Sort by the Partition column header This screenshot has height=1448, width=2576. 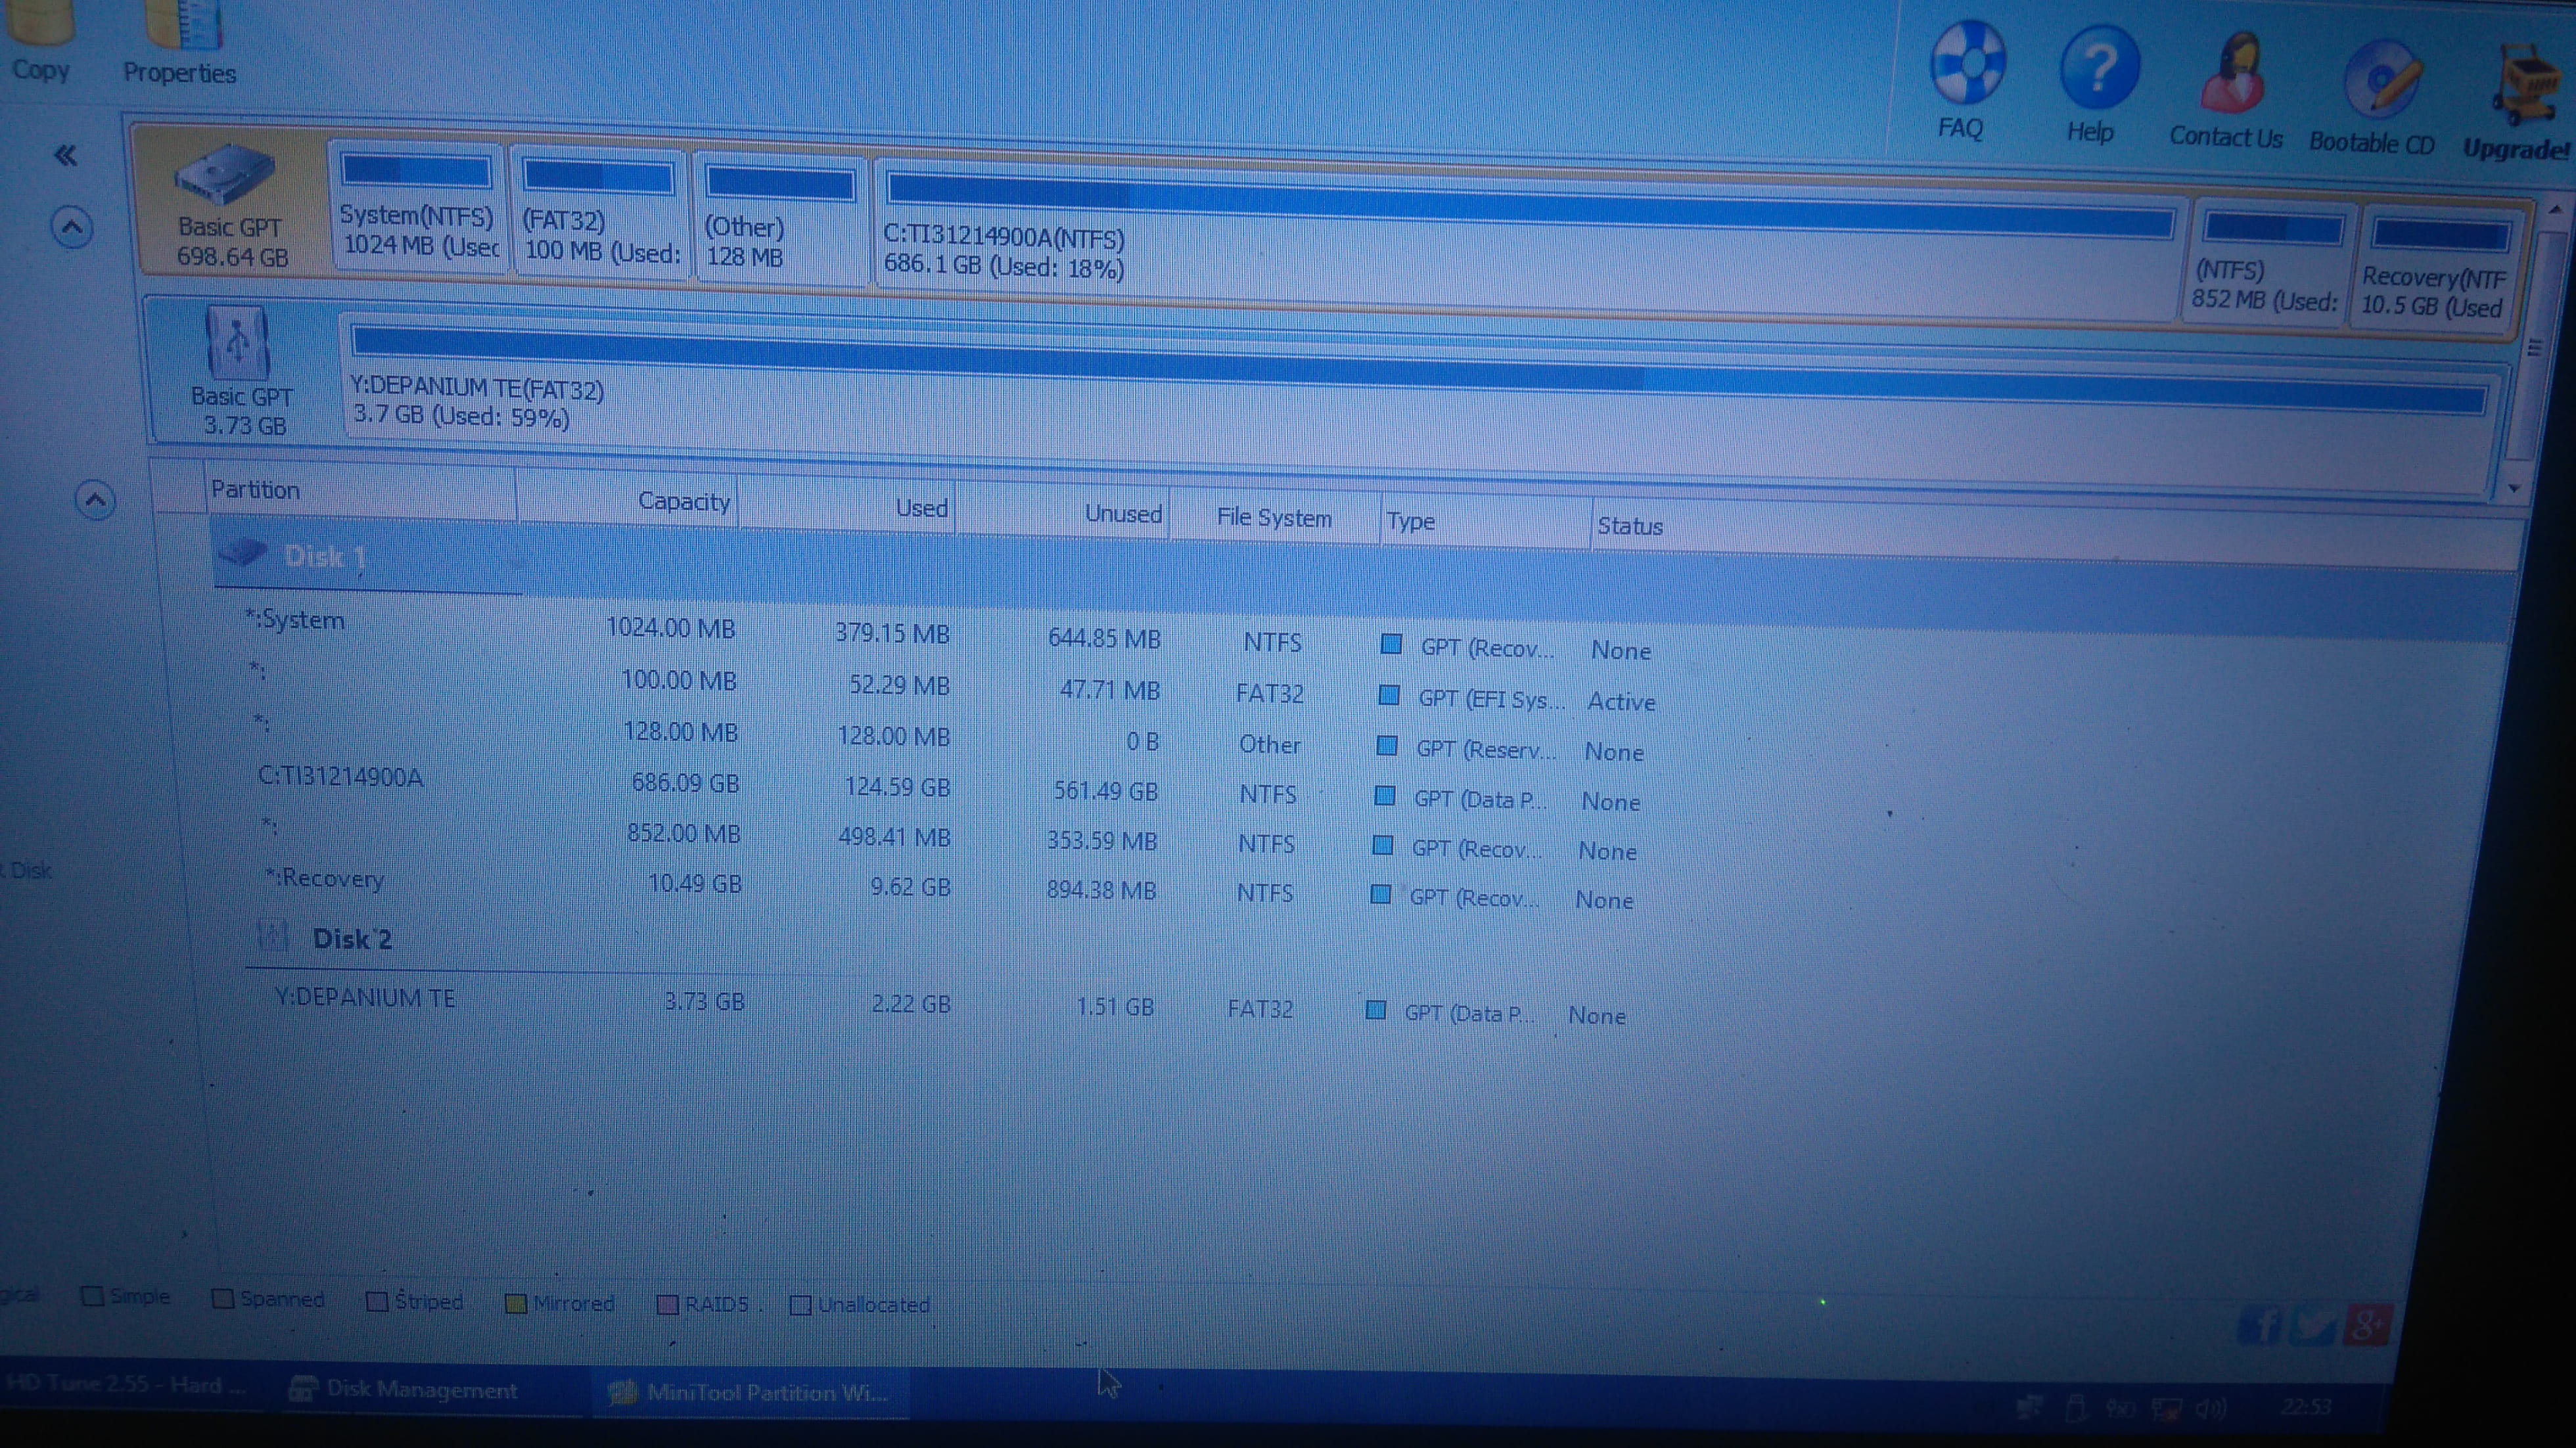coord(360,491)
